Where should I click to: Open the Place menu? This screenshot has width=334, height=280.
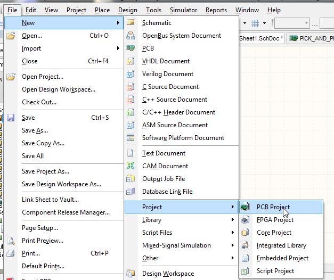102,10
